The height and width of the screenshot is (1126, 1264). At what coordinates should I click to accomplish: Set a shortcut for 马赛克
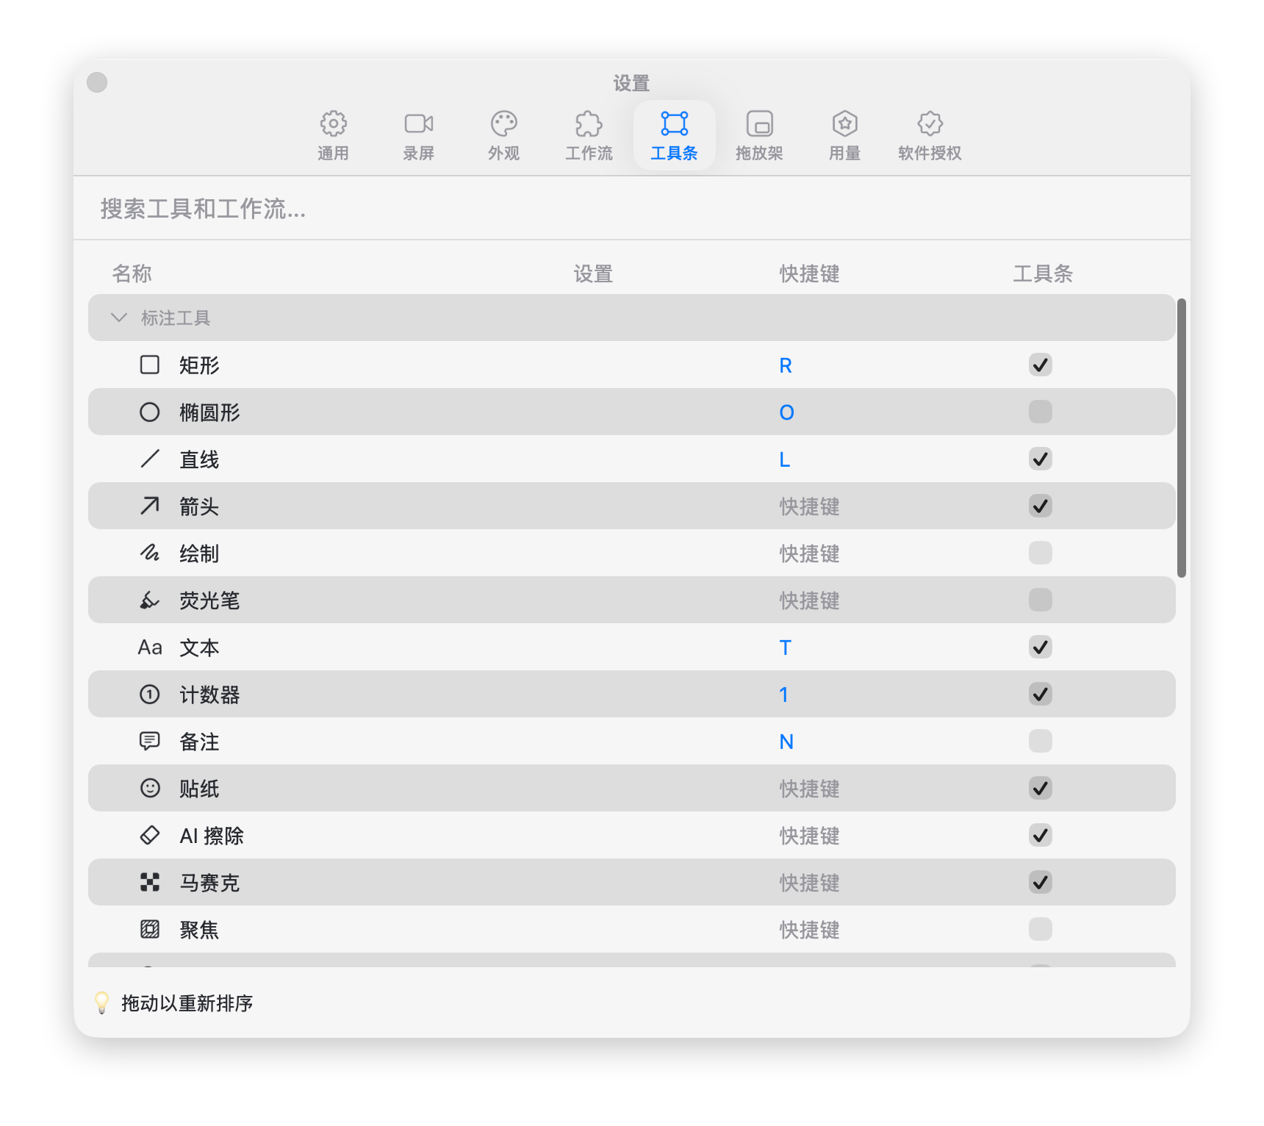tap(810, 883)
